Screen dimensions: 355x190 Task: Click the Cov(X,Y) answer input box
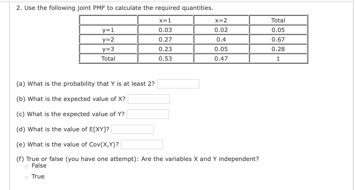coord(141,144)
